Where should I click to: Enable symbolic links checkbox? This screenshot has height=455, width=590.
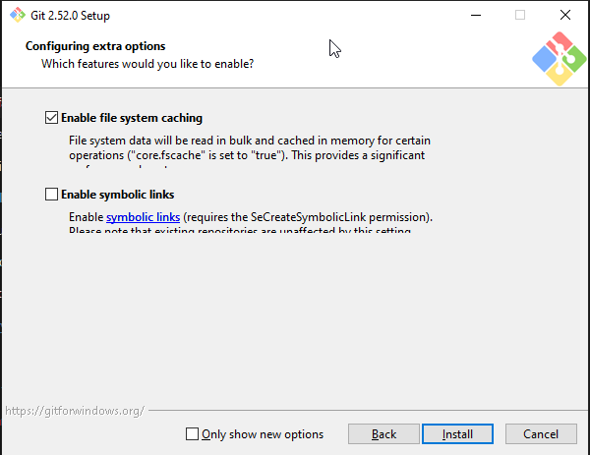click(x=52, y=195)
